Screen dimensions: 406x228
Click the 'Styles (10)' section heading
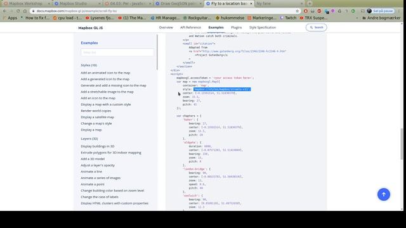(89, 65)
